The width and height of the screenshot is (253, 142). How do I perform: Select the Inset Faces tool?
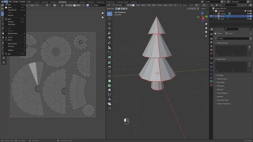point(110,62)
